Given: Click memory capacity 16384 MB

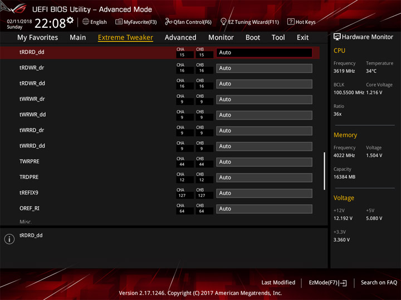Looking at the screenshot, I should pyautogui.click(x=344, y=177).
